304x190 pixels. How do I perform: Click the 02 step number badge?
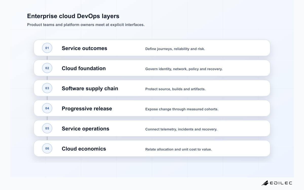(47, 68)
